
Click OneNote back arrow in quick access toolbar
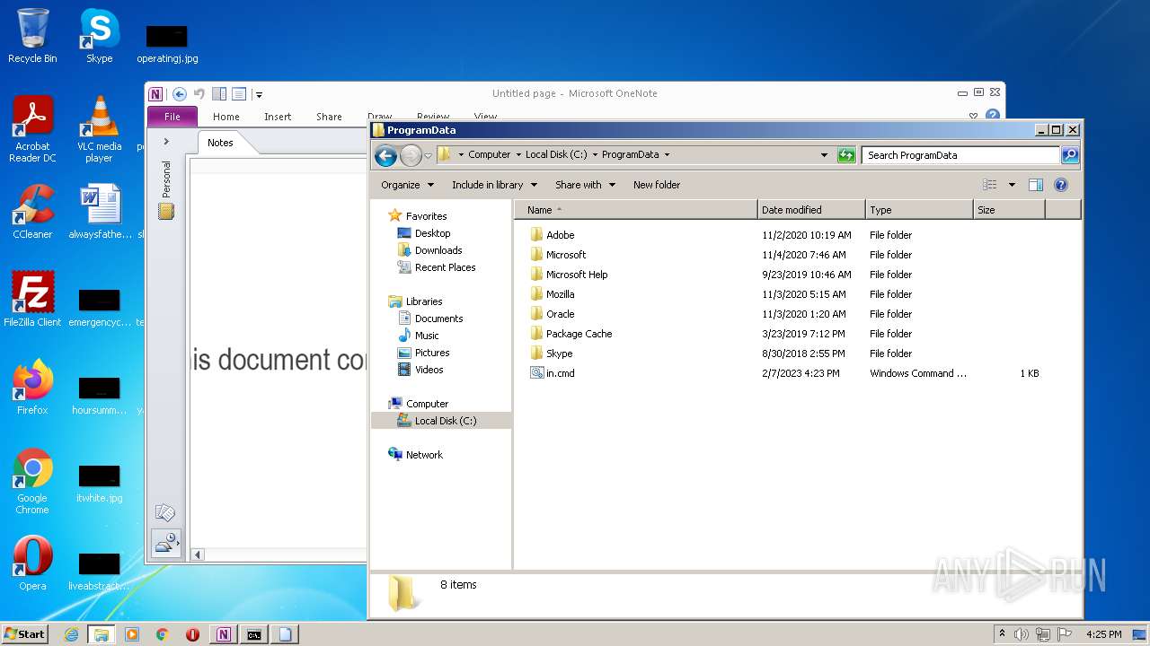click(180, 94)
